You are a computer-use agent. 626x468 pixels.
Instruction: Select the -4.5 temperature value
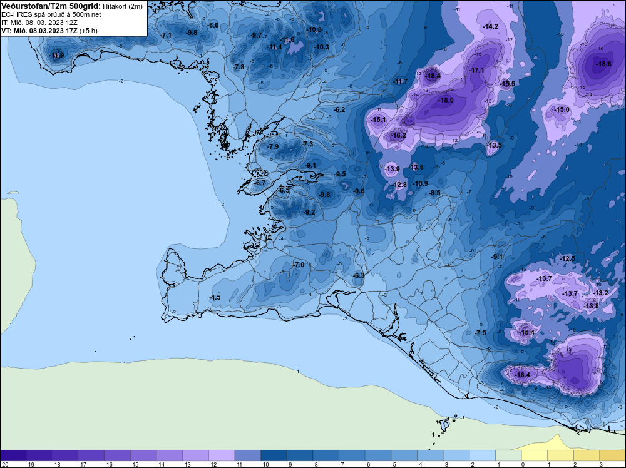(x=215, y=297)
